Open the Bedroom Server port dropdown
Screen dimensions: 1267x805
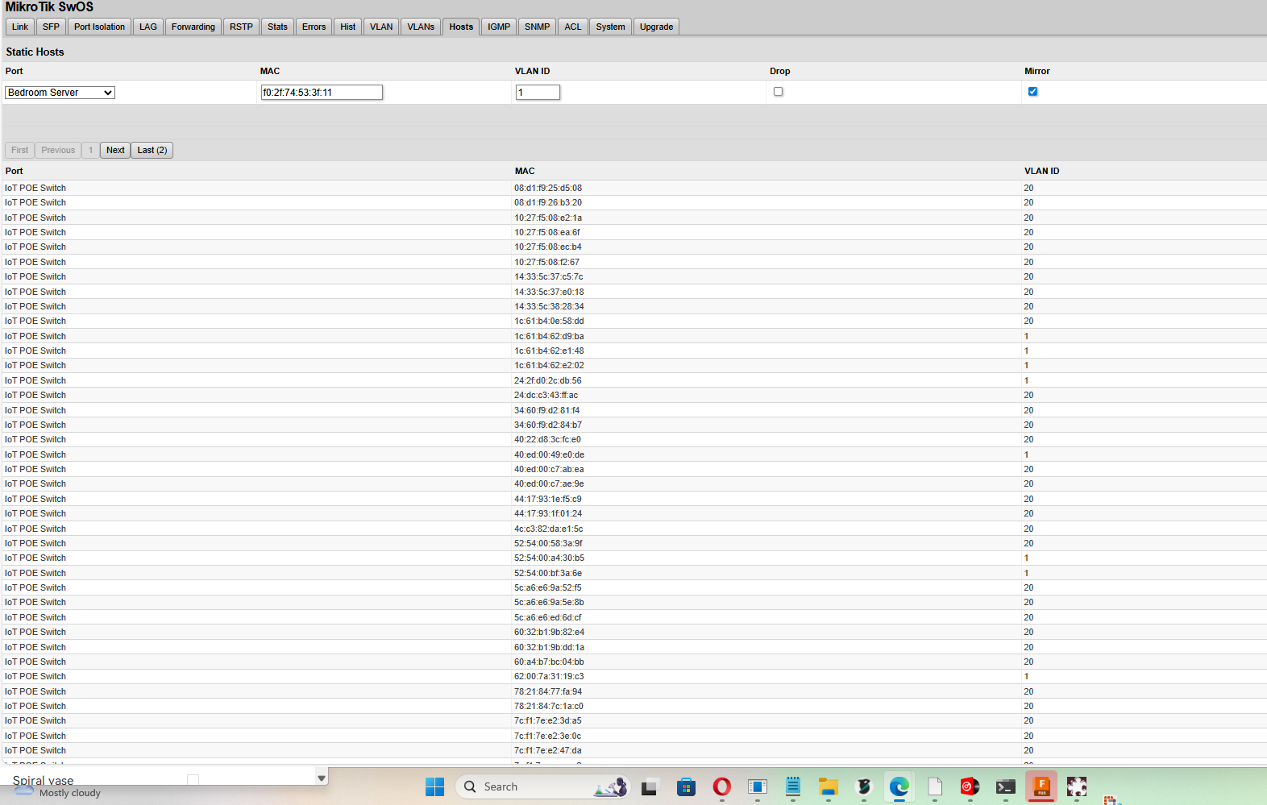click(x=60, y=93)
